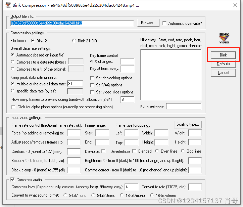
Task: Restore settings with Defaults button
Action: point(223,64)
